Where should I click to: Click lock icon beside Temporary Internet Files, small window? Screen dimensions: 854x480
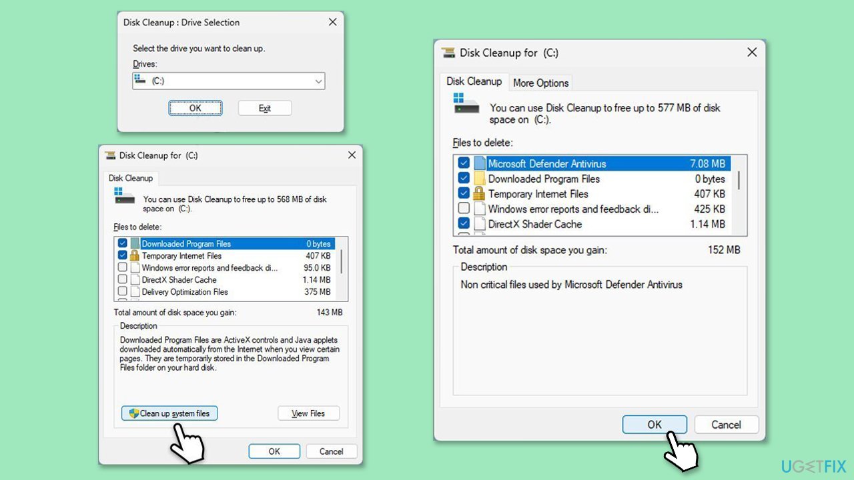(x=134, y=256)
